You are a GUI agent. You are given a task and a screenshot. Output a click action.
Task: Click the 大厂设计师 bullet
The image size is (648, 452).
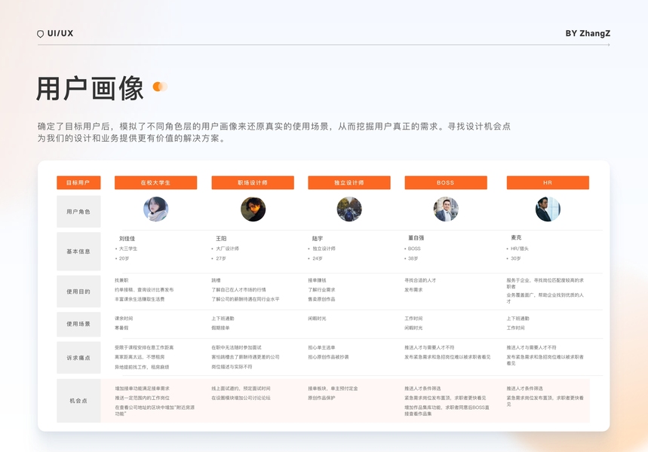point(226,249)
